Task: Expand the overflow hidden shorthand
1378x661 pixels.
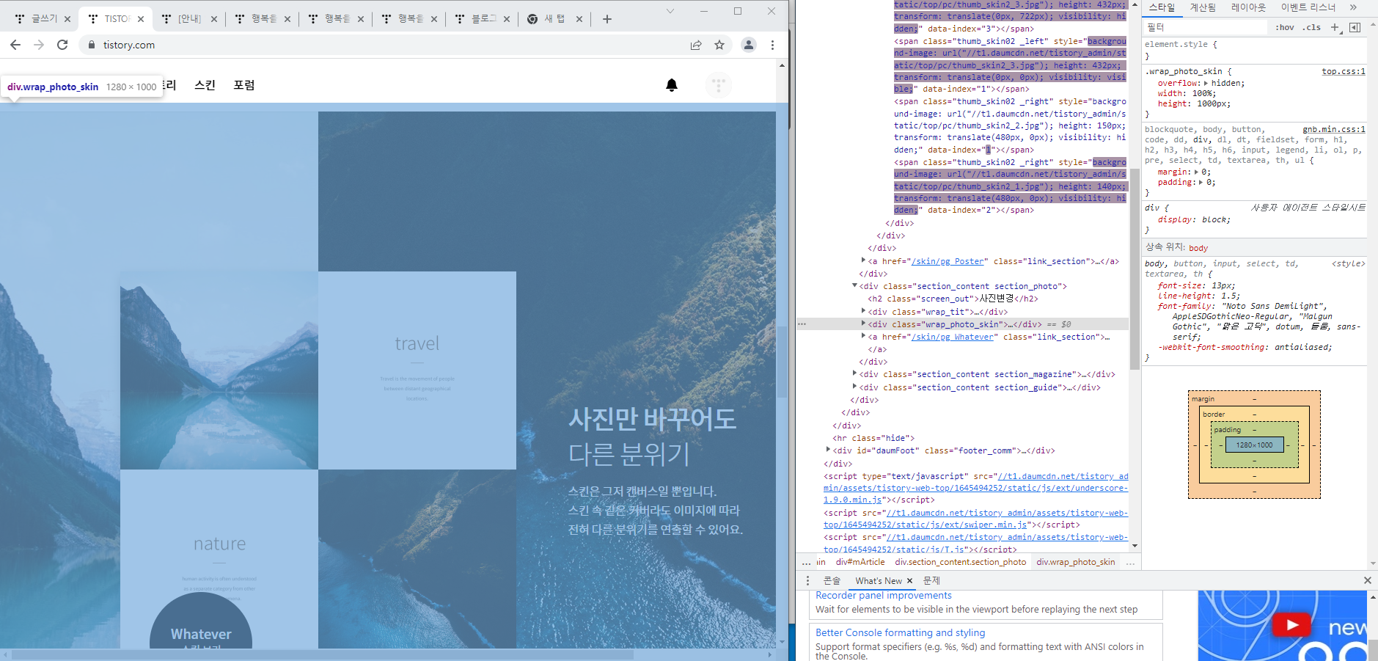Action: point(1206,83)
